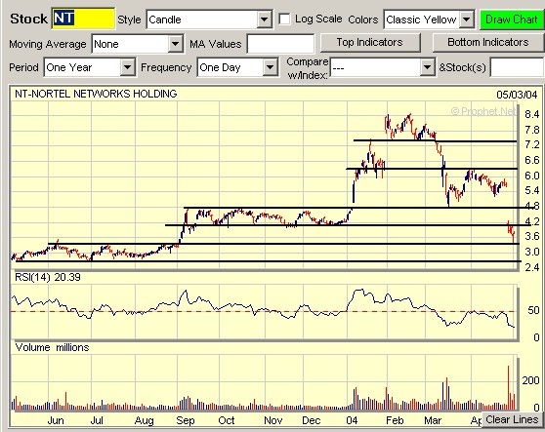Open the Period dropdown showing One Year

click(90, 67)
